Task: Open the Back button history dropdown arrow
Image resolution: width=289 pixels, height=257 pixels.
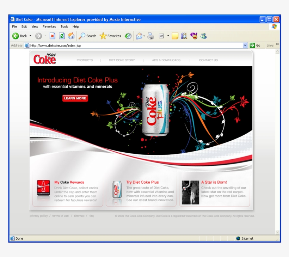Action: pos(30,36)
